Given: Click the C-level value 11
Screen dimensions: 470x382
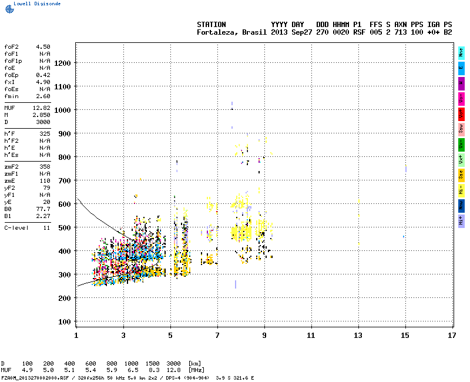Looking at the screenshot, I should pos(47,228).
